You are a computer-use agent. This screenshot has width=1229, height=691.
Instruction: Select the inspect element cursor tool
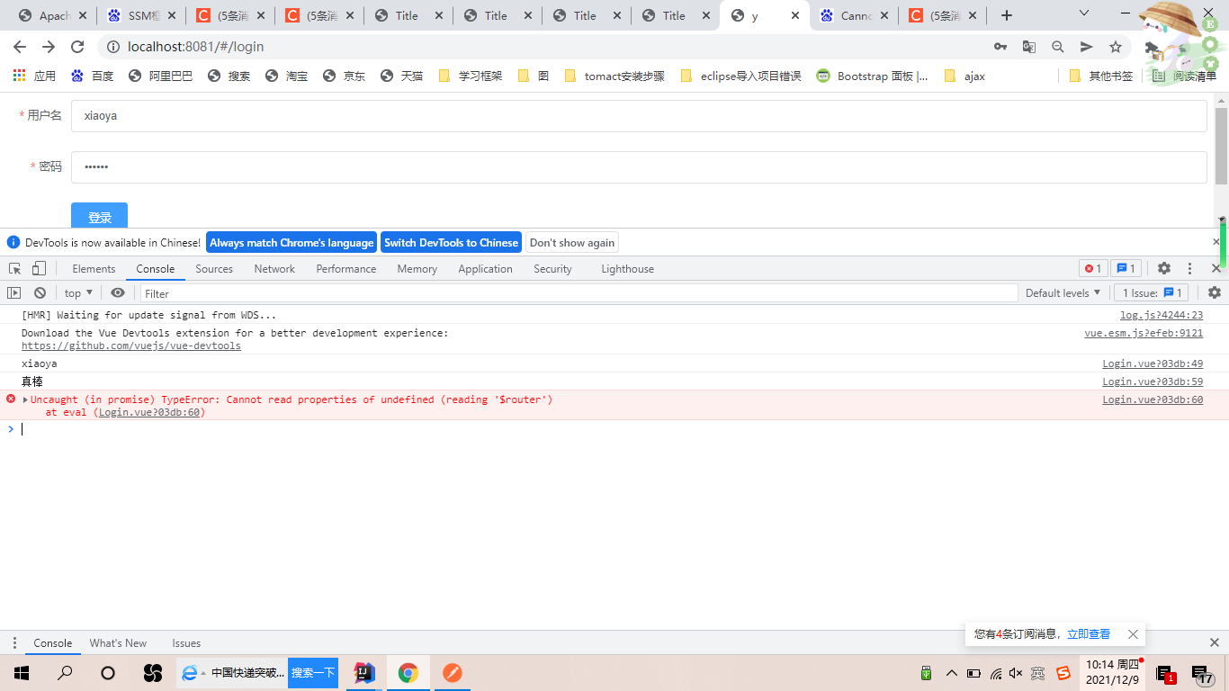(14, 268)
